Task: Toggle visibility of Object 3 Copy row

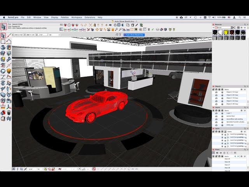Action: coord(216,95)
